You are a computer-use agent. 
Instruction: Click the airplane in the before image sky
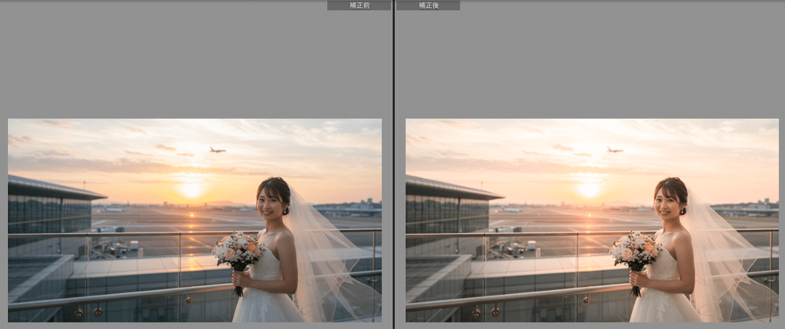(x=217, y=150)
